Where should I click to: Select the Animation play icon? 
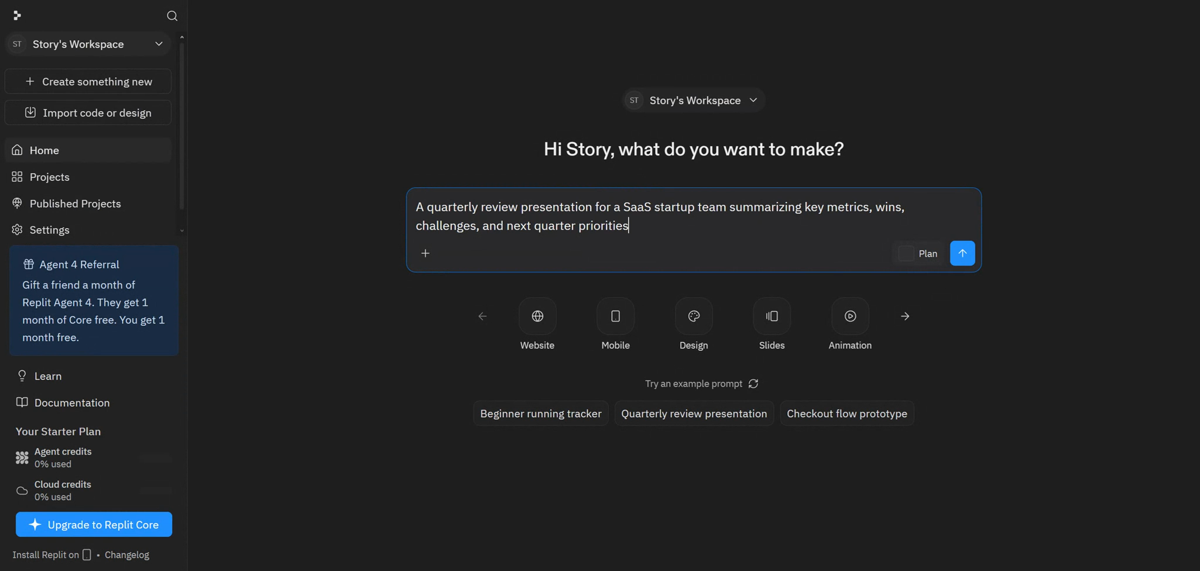tap(850, 317)
